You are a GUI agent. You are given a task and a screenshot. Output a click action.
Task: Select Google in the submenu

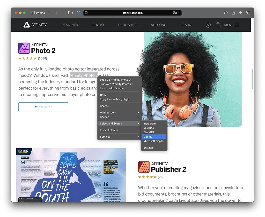[x=154, y=137]
